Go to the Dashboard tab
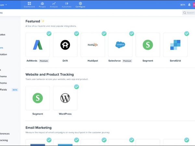 pos(29,5)
